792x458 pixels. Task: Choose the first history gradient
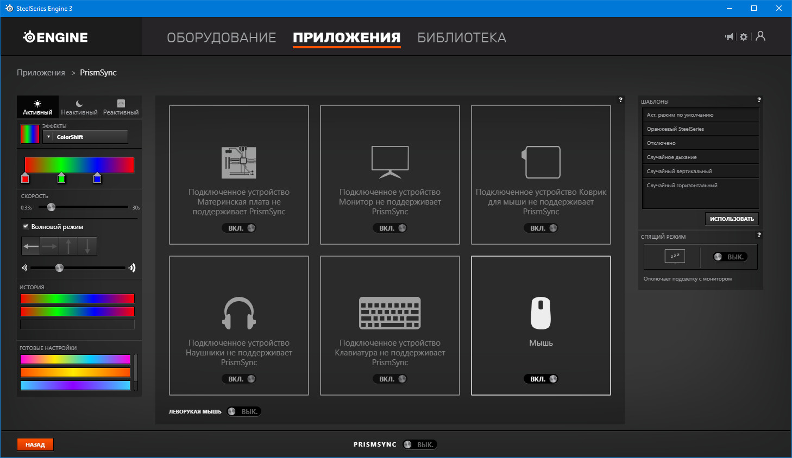pos(77,298)
